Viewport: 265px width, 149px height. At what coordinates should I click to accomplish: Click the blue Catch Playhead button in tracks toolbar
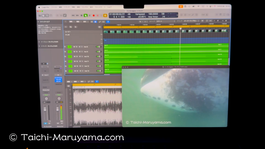(x=108, y=22)
